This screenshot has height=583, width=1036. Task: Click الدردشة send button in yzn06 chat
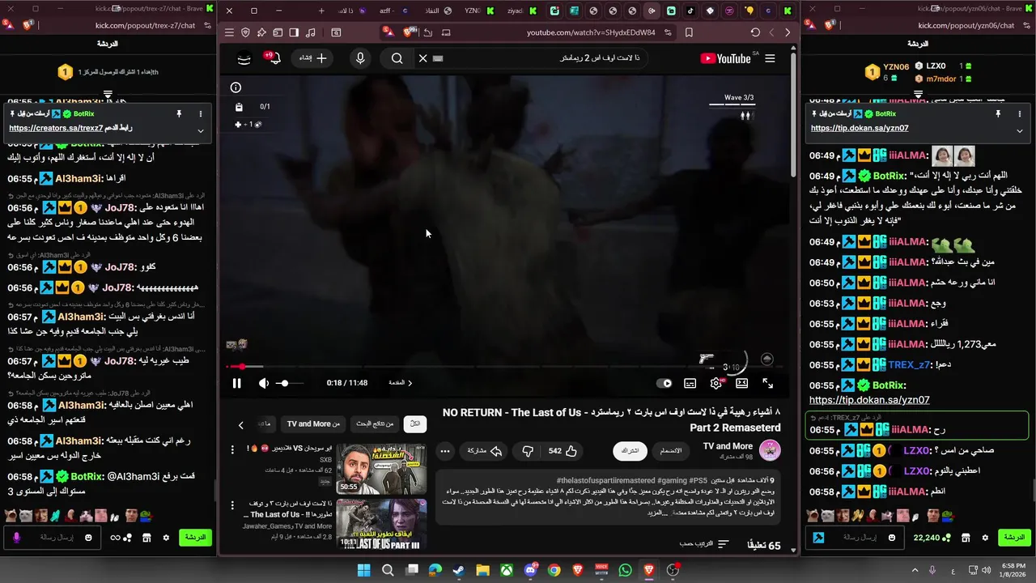[x=1014, y=538]
